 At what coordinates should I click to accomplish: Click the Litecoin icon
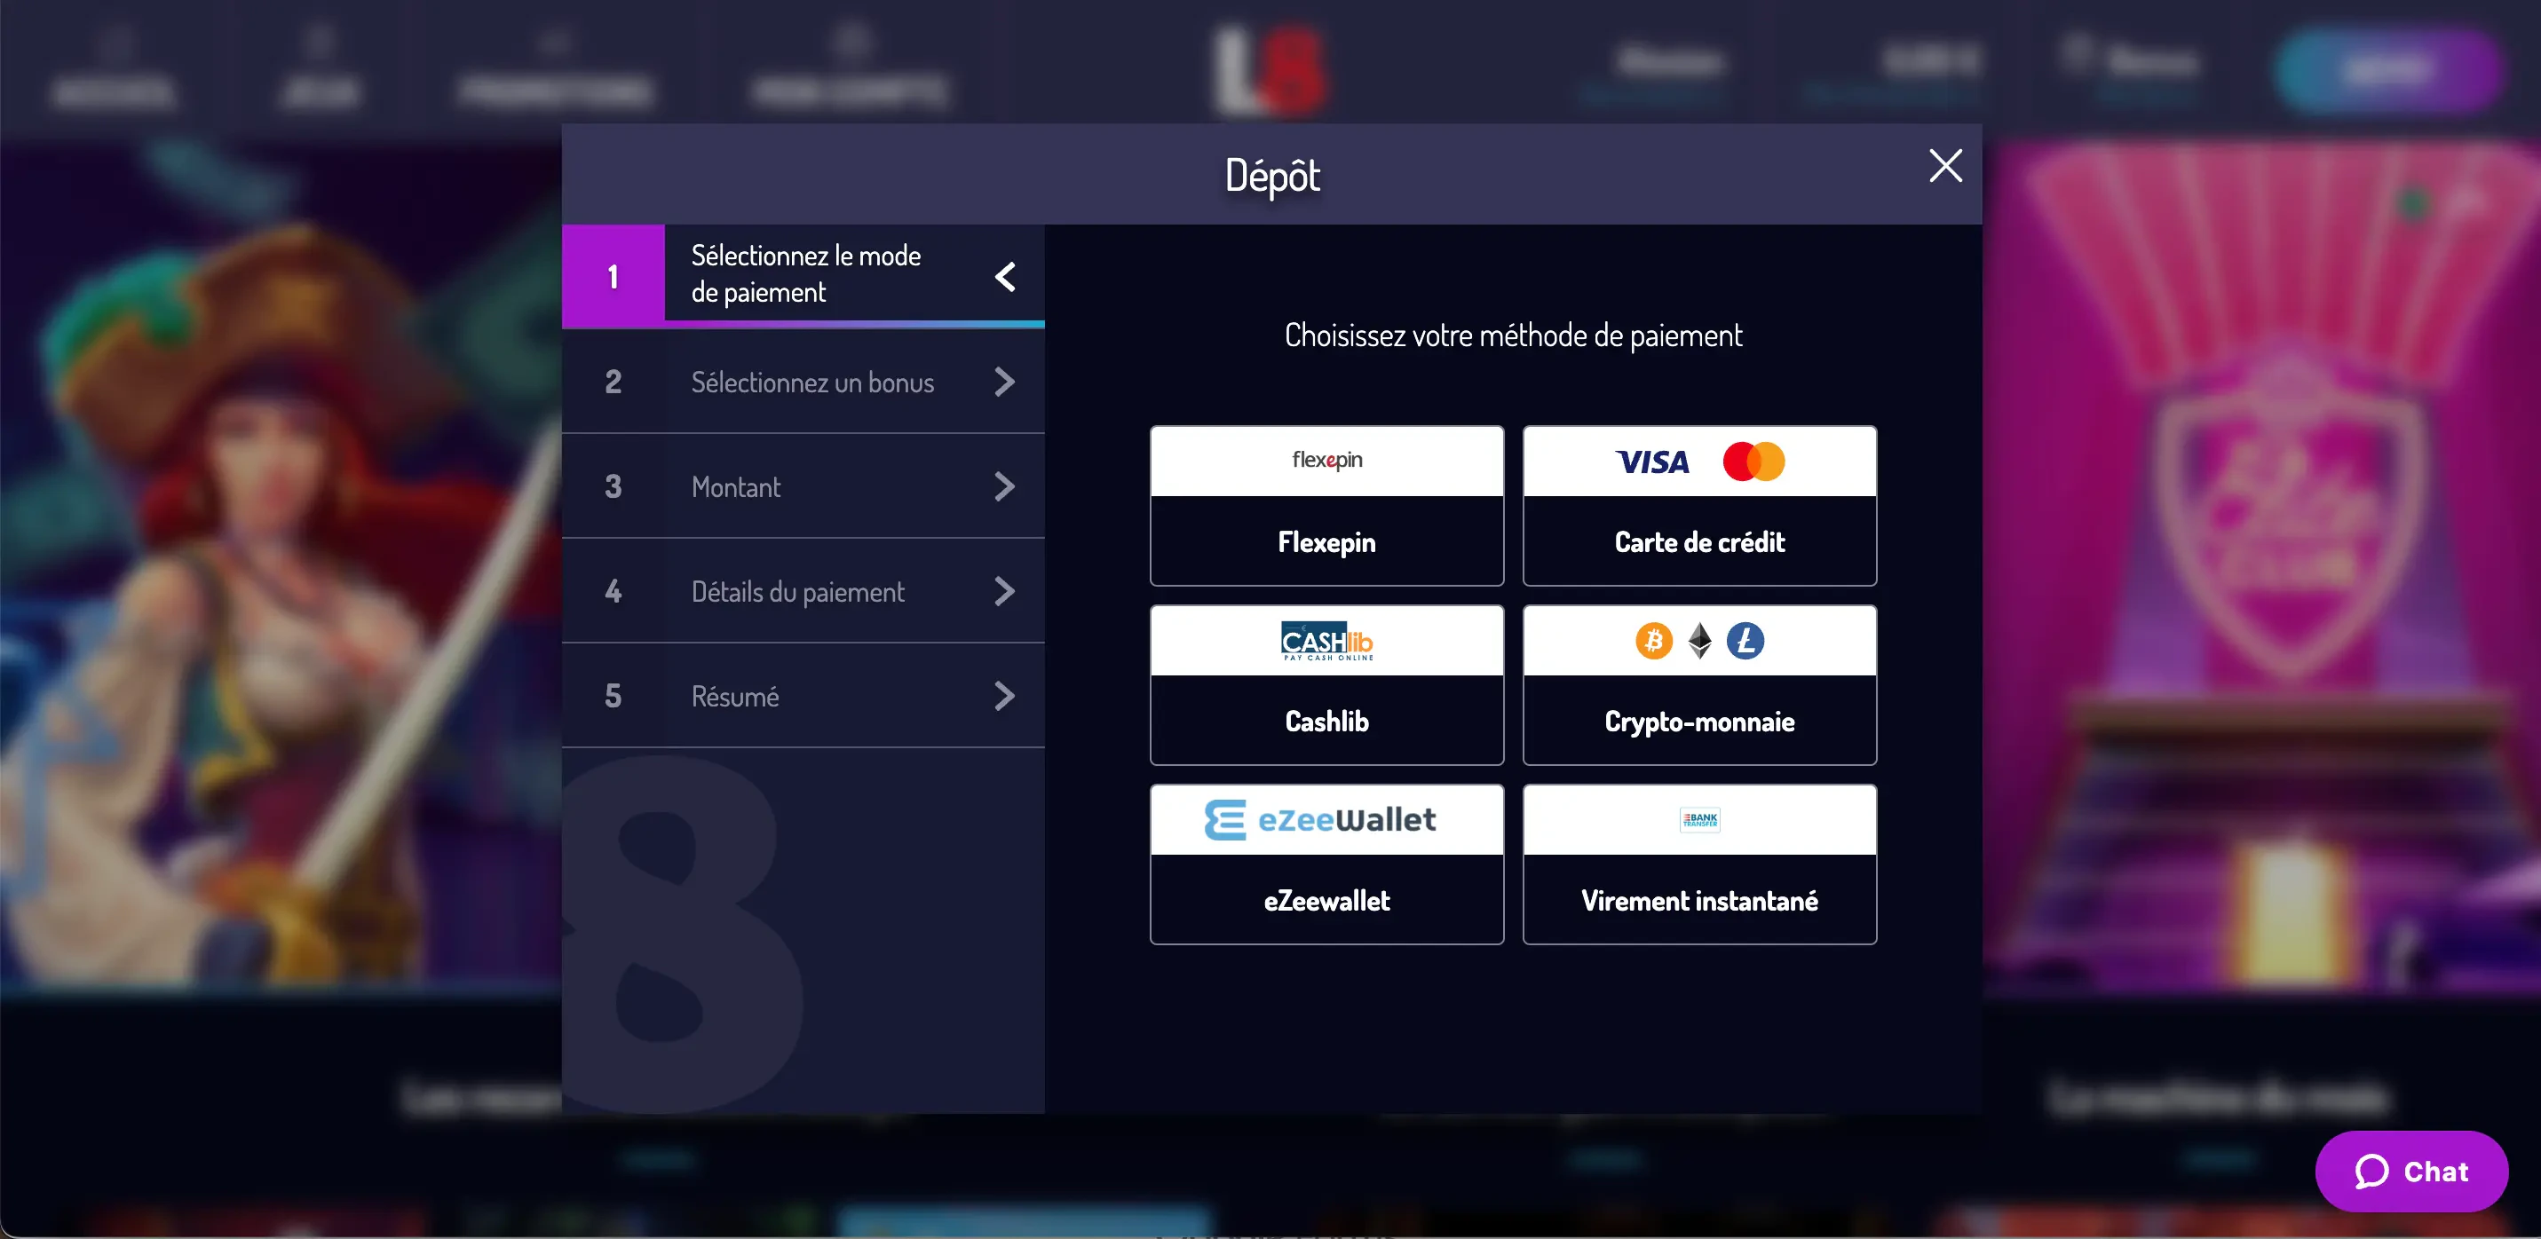(1745, 641)
